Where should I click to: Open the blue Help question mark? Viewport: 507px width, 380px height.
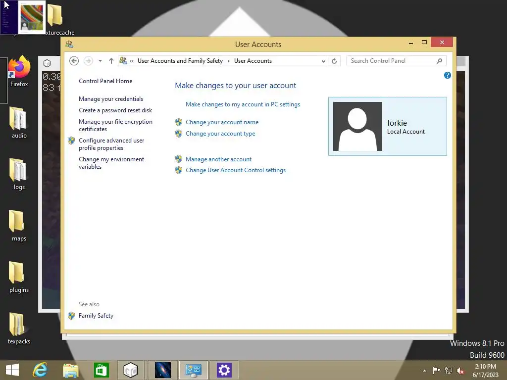point(448,75)
